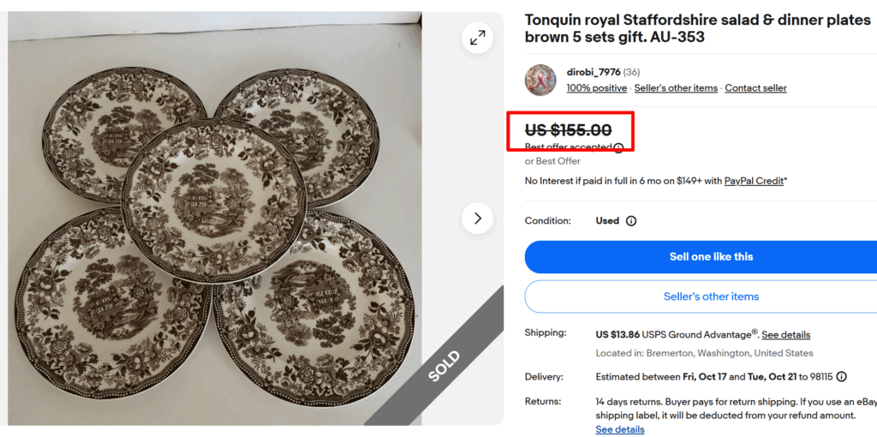The width and height of the screenshot is (877, 437).
Task: Open the Condition info icon
Action: 631,221
